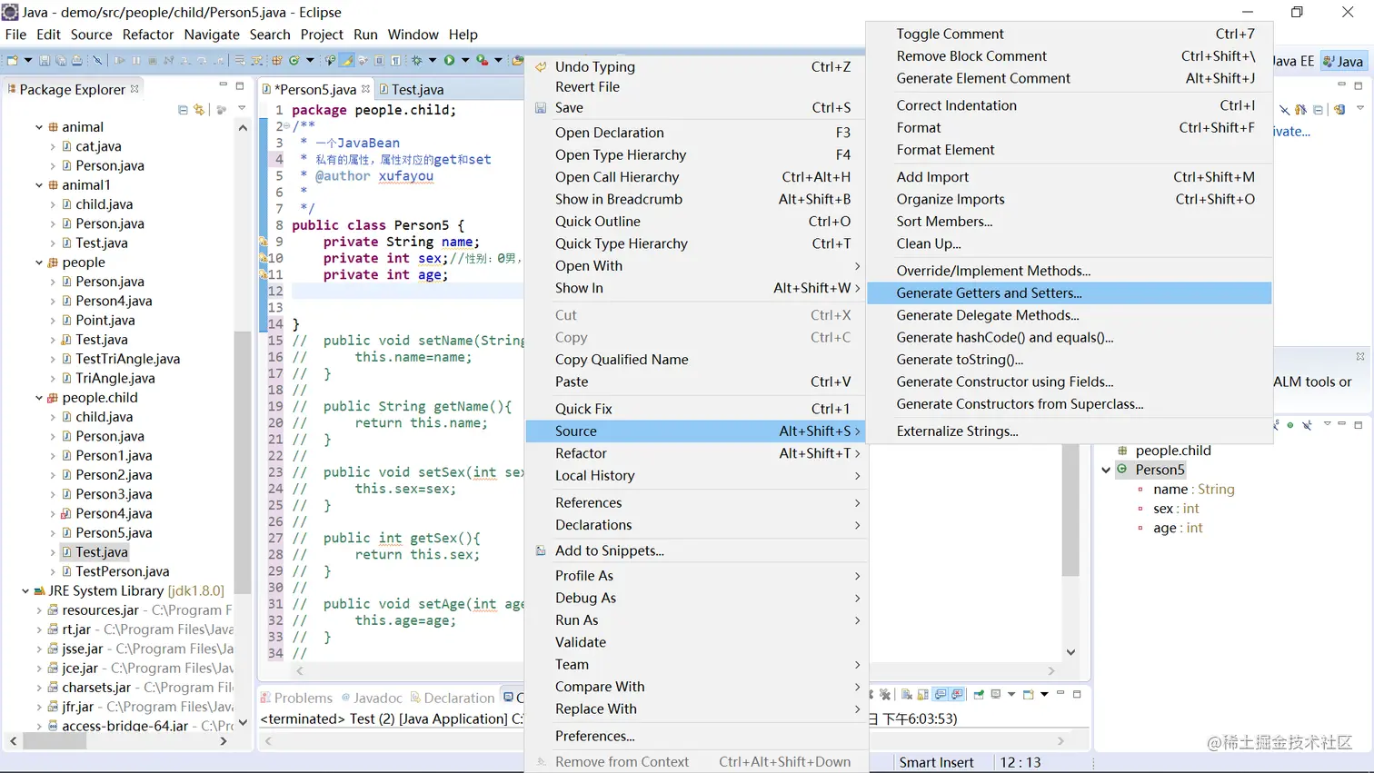Open the Run configurations dropdown arrow
This screenshot has width=1374, height=773.
point(465,60)
